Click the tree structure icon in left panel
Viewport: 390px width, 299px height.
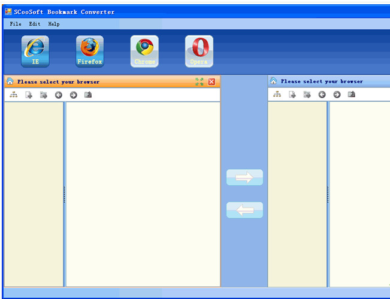pyautogui.click(x=14, y=94)
